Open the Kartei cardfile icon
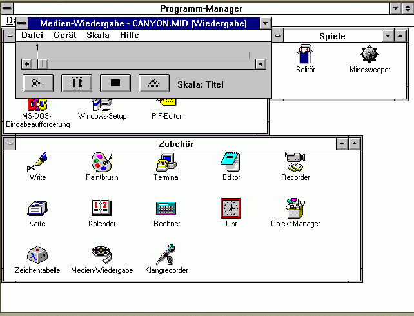414x316 pixels. click(37, 208)
